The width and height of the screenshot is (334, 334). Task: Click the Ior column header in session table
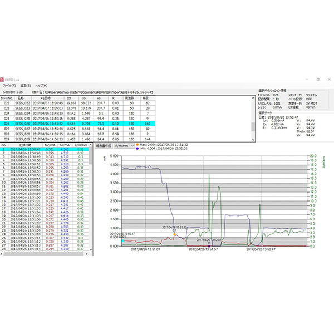(70, 97)
